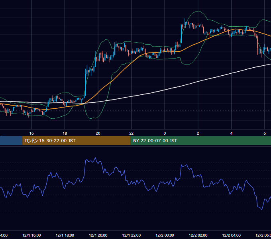Image resolution: width=271 pixels, height=239 pixels.
Task: Click the 12/1 16:00 date label
Action: 31,235
